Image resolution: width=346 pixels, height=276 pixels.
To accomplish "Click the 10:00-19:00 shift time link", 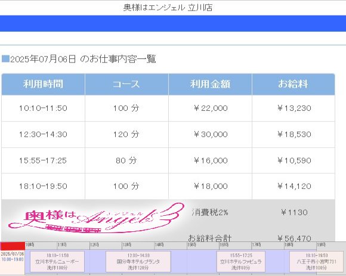I will click(13, 259).
